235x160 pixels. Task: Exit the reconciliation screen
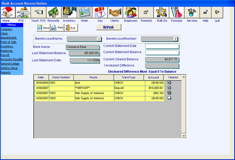[x=71, y=28]
